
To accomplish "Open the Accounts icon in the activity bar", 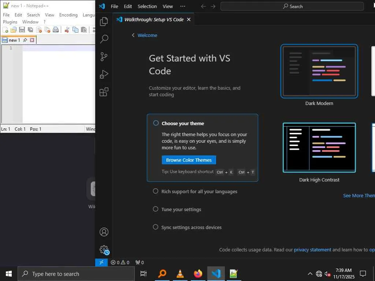I will click(104, 232).
